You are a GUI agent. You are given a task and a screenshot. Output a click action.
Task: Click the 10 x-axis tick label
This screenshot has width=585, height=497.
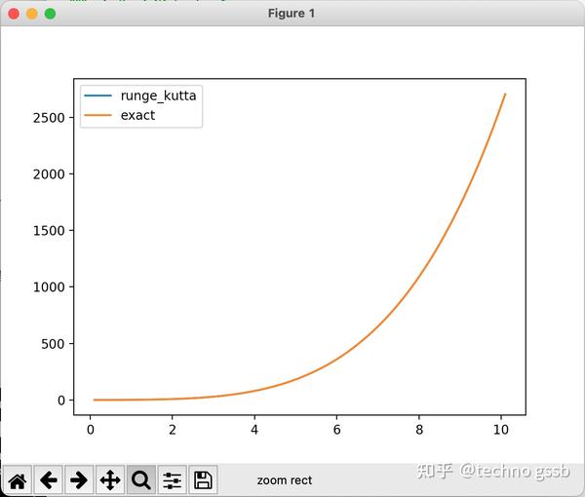[x=501, y=430]
